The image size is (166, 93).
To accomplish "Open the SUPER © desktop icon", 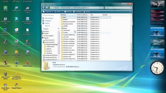I will coord(16,31).
